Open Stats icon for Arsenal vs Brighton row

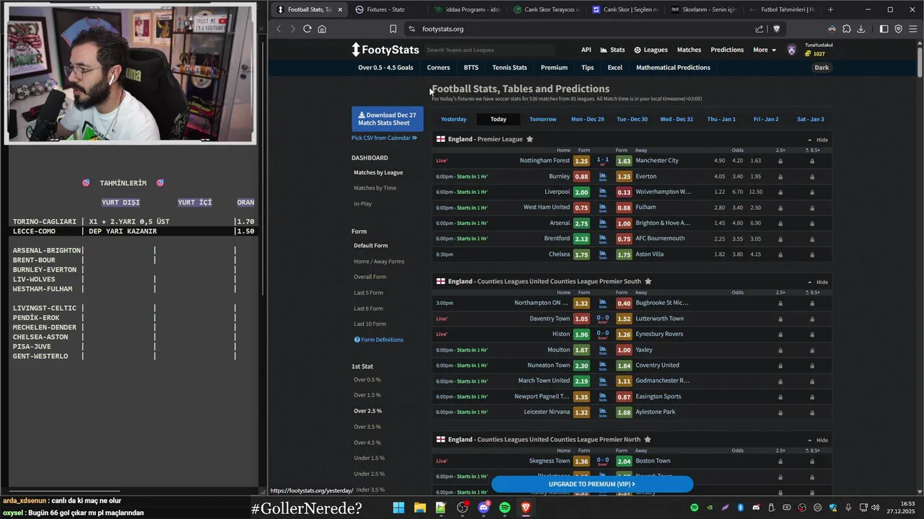pyautogui.click(x=603, y=223)
